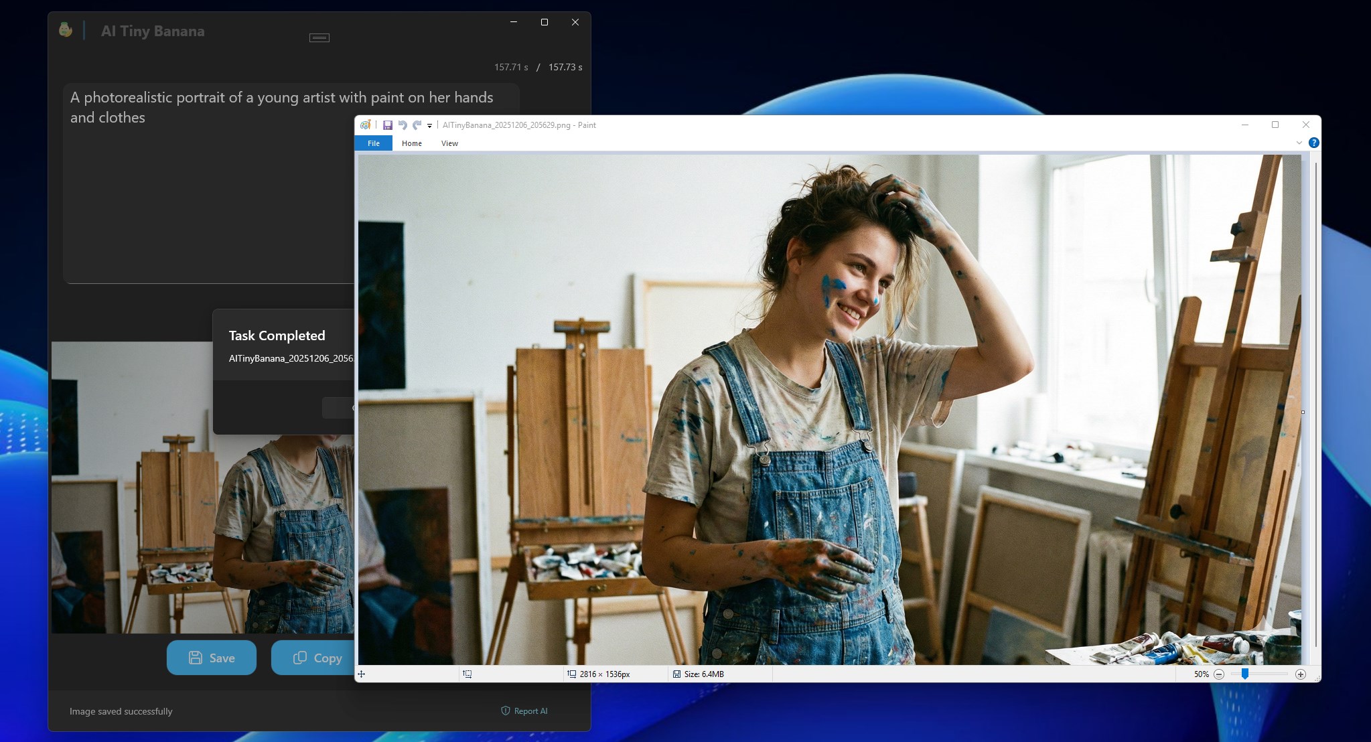The width and height of the screenshot is (1371, 742).
Task: Click the Redo arrow in Paint's title bar
Action: (417, 125)
